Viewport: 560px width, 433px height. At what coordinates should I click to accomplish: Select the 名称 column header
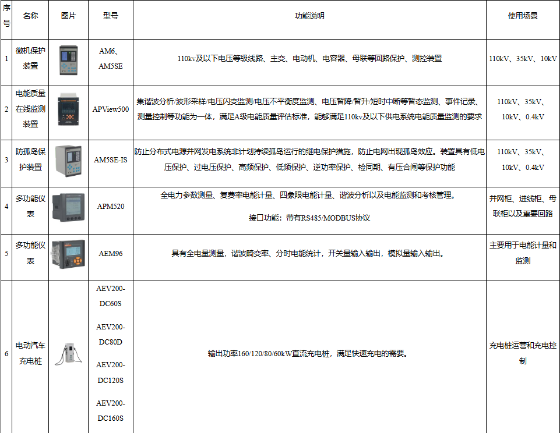(30, 16)
